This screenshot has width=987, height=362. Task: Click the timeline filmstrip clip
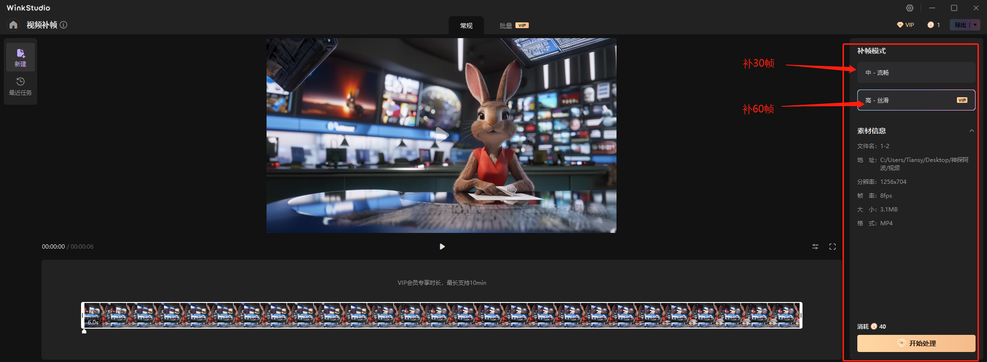[x=442, y=315]
